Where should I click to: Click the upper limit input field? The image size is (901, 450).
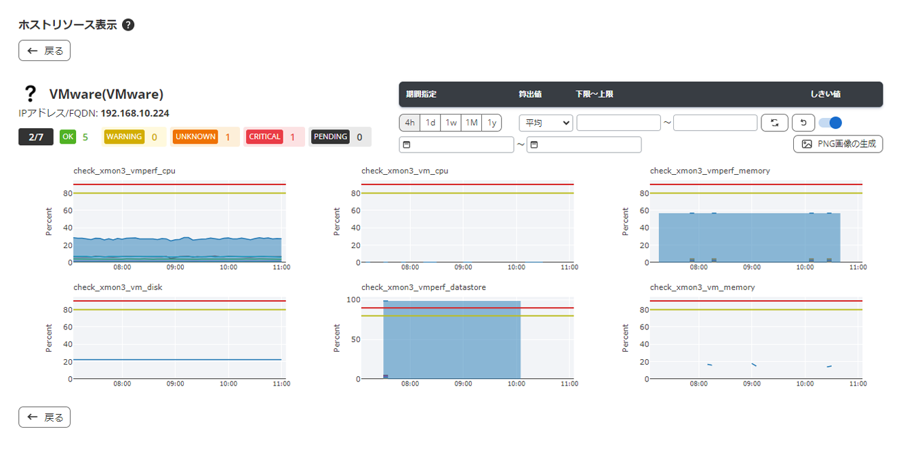715,123
